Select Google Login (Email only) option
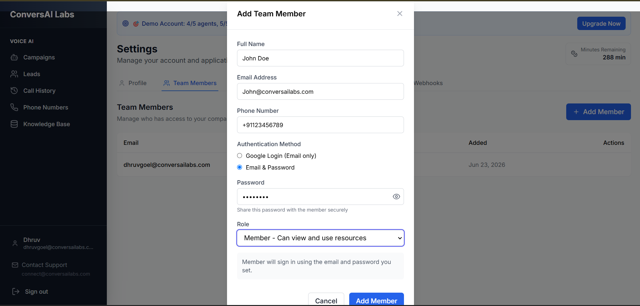 [x=240, y=156]
